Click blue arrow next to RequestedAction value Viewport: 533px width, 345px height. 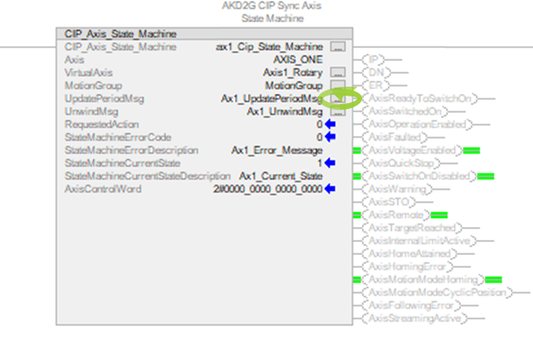tap(330, 124)
